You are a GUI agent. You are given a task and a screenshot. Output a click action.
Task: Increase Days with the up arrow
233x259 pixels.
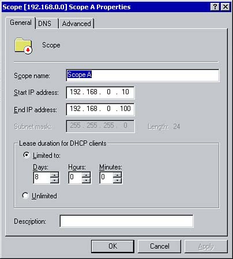(55, 175)
